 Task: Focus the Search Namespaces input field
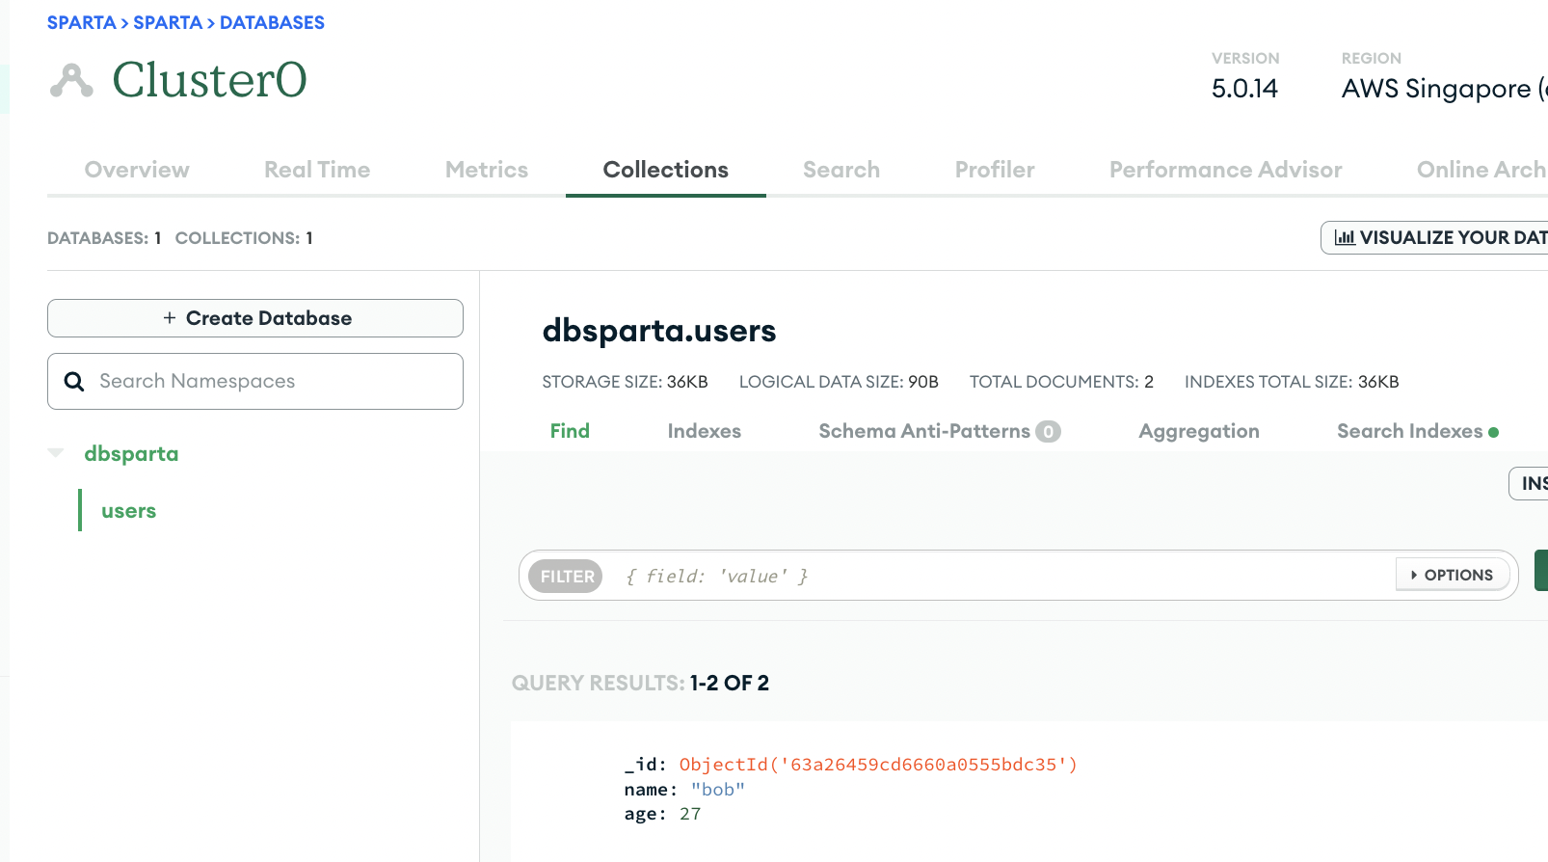click(255, 381)
